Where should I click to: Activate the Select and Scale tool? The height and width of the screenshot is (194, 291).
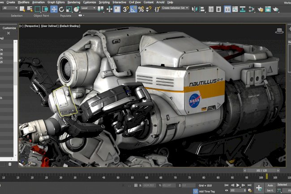pyautogui.click(x=69, y=9)
